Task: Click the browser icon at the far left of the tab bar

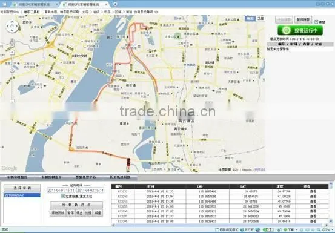Action: [x=4, y=4]
